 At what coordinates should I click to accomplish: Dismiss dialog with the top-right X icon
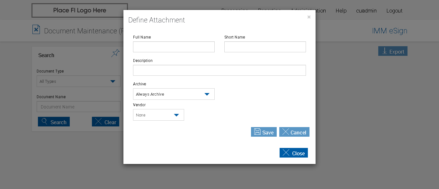click(x=309, y=17)
